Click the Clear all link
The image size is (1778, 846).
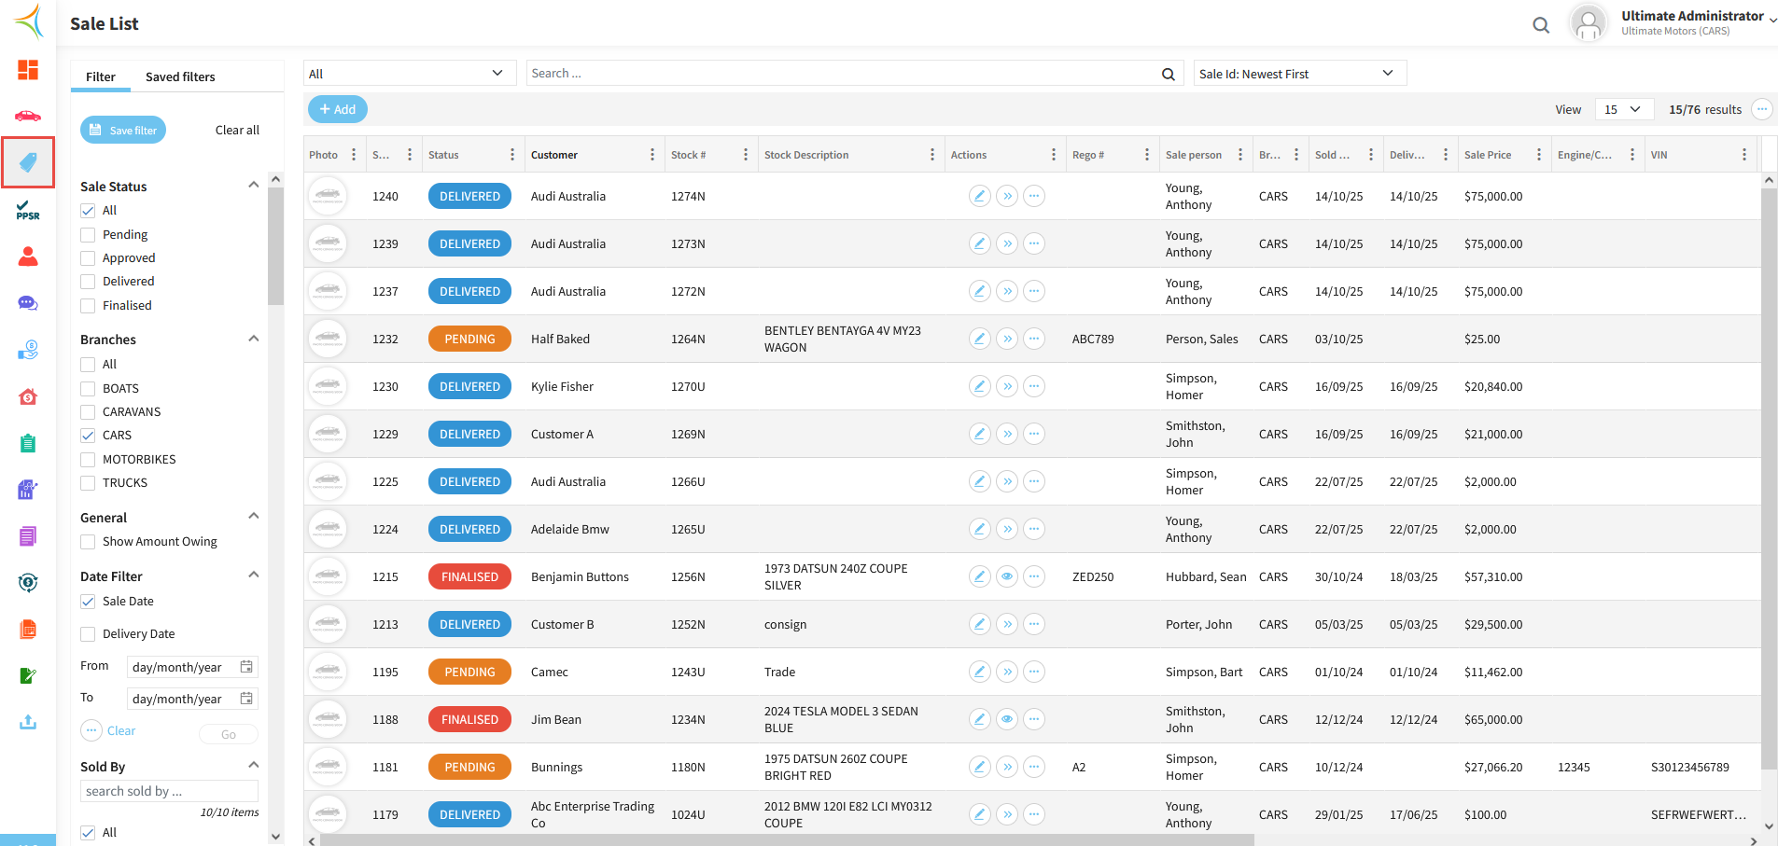click(237, 130)
